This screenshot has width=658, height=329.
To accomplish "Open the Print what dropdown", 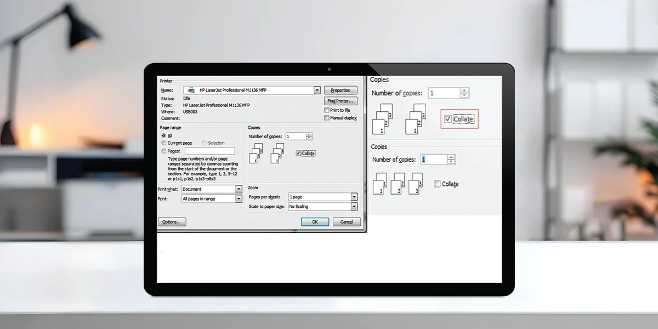I will [x=239, y=189].
